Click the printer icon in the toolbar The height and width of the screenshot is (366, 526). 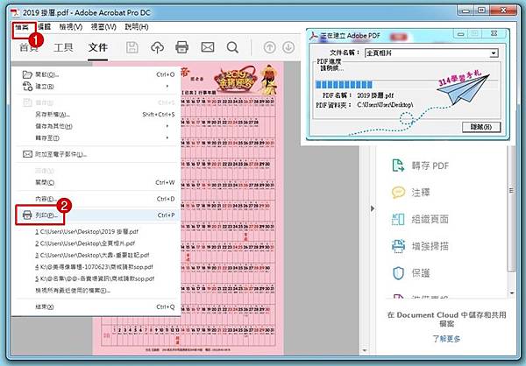tap(181, 47)
